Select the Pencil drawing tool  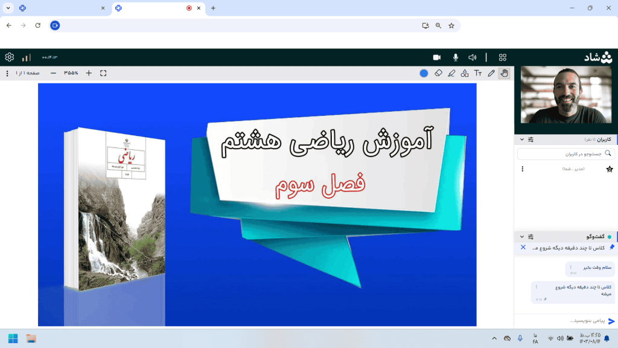[491, 73]
